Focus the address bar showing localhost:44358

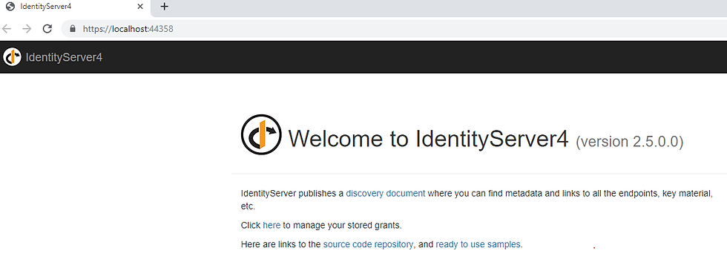click(394, 29)
